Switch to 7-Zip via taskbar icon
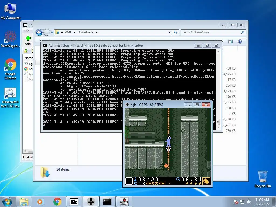 74,202
